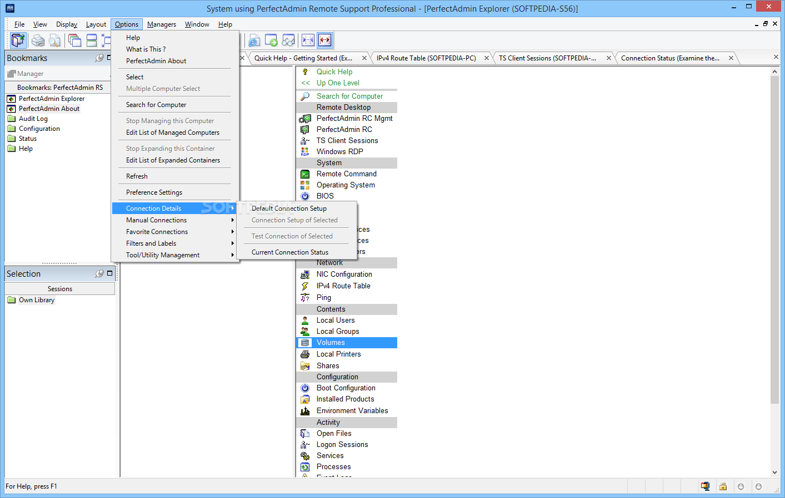The width and height of the screenshot is (785, 498).
Task: Click the network computers status bar icon
Action: [x=705, y=486]
